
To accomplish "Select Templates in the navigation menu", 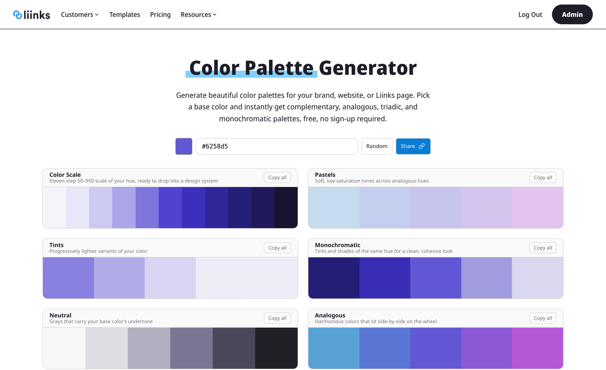I will pyautogui.click(x=125, y=14).
